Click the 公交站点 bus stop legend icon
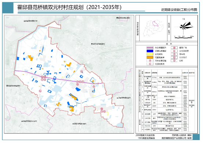Image resolution: width=203 pixels, height=143 pixels. coord(174,57)
